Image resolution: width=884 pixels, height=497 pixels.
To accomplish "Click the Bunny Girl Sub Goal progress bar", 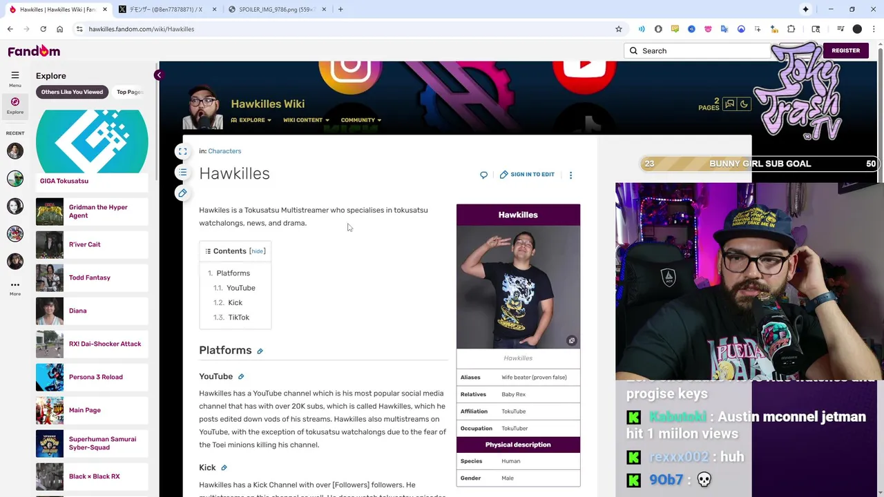I will tap(760, 164).
